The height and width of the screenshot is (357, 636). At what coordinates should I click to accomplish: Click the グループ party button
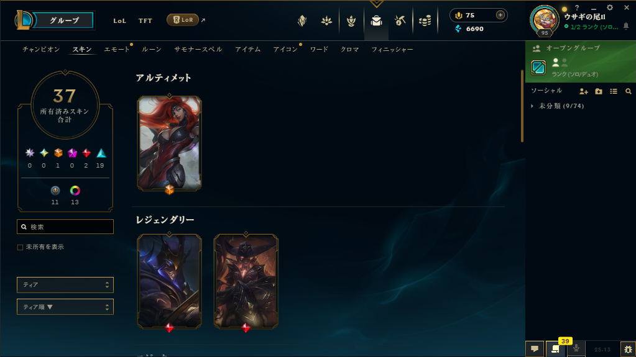tap(63, 20)
